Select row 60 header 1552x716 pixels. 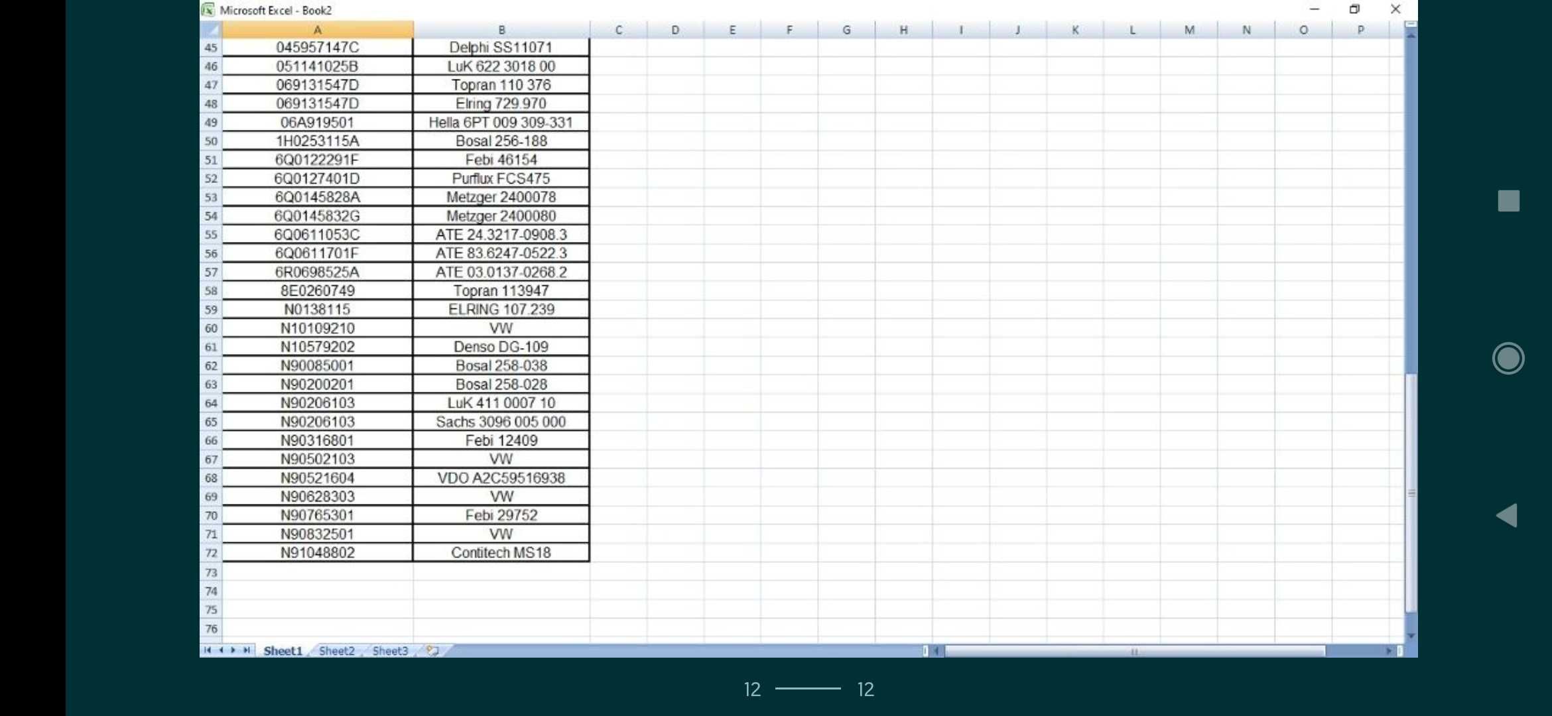pyautogui.click(x=211, y=328)
